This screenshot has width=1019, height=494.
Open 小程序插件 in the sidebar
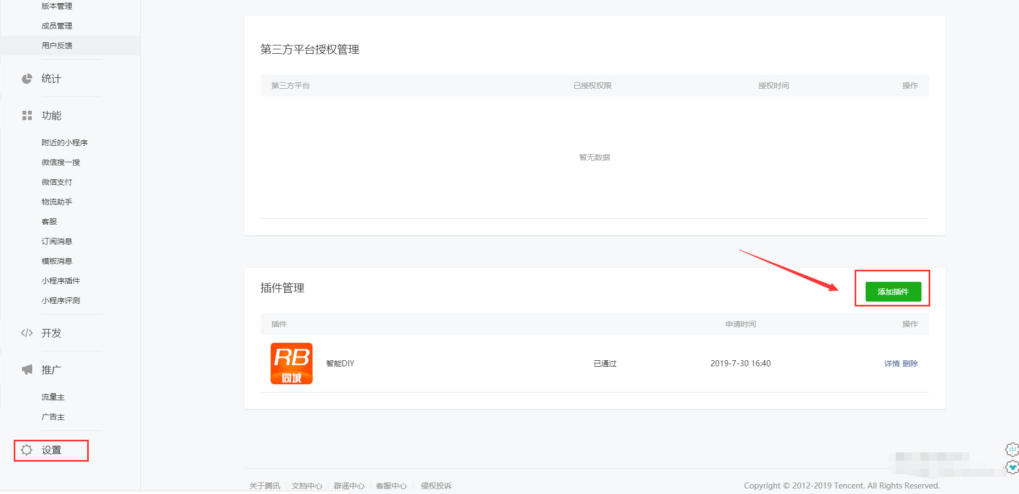(61, 281)
